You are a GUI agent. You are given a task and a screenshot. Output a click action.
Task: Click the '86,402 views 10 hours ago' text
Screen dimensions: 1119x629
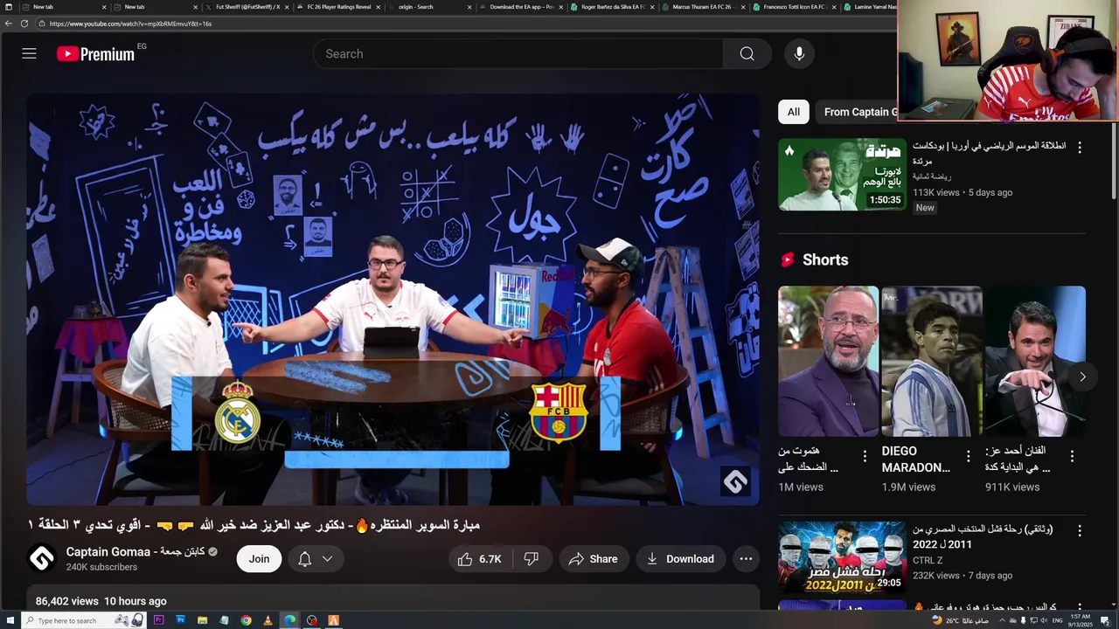[101, 601]
